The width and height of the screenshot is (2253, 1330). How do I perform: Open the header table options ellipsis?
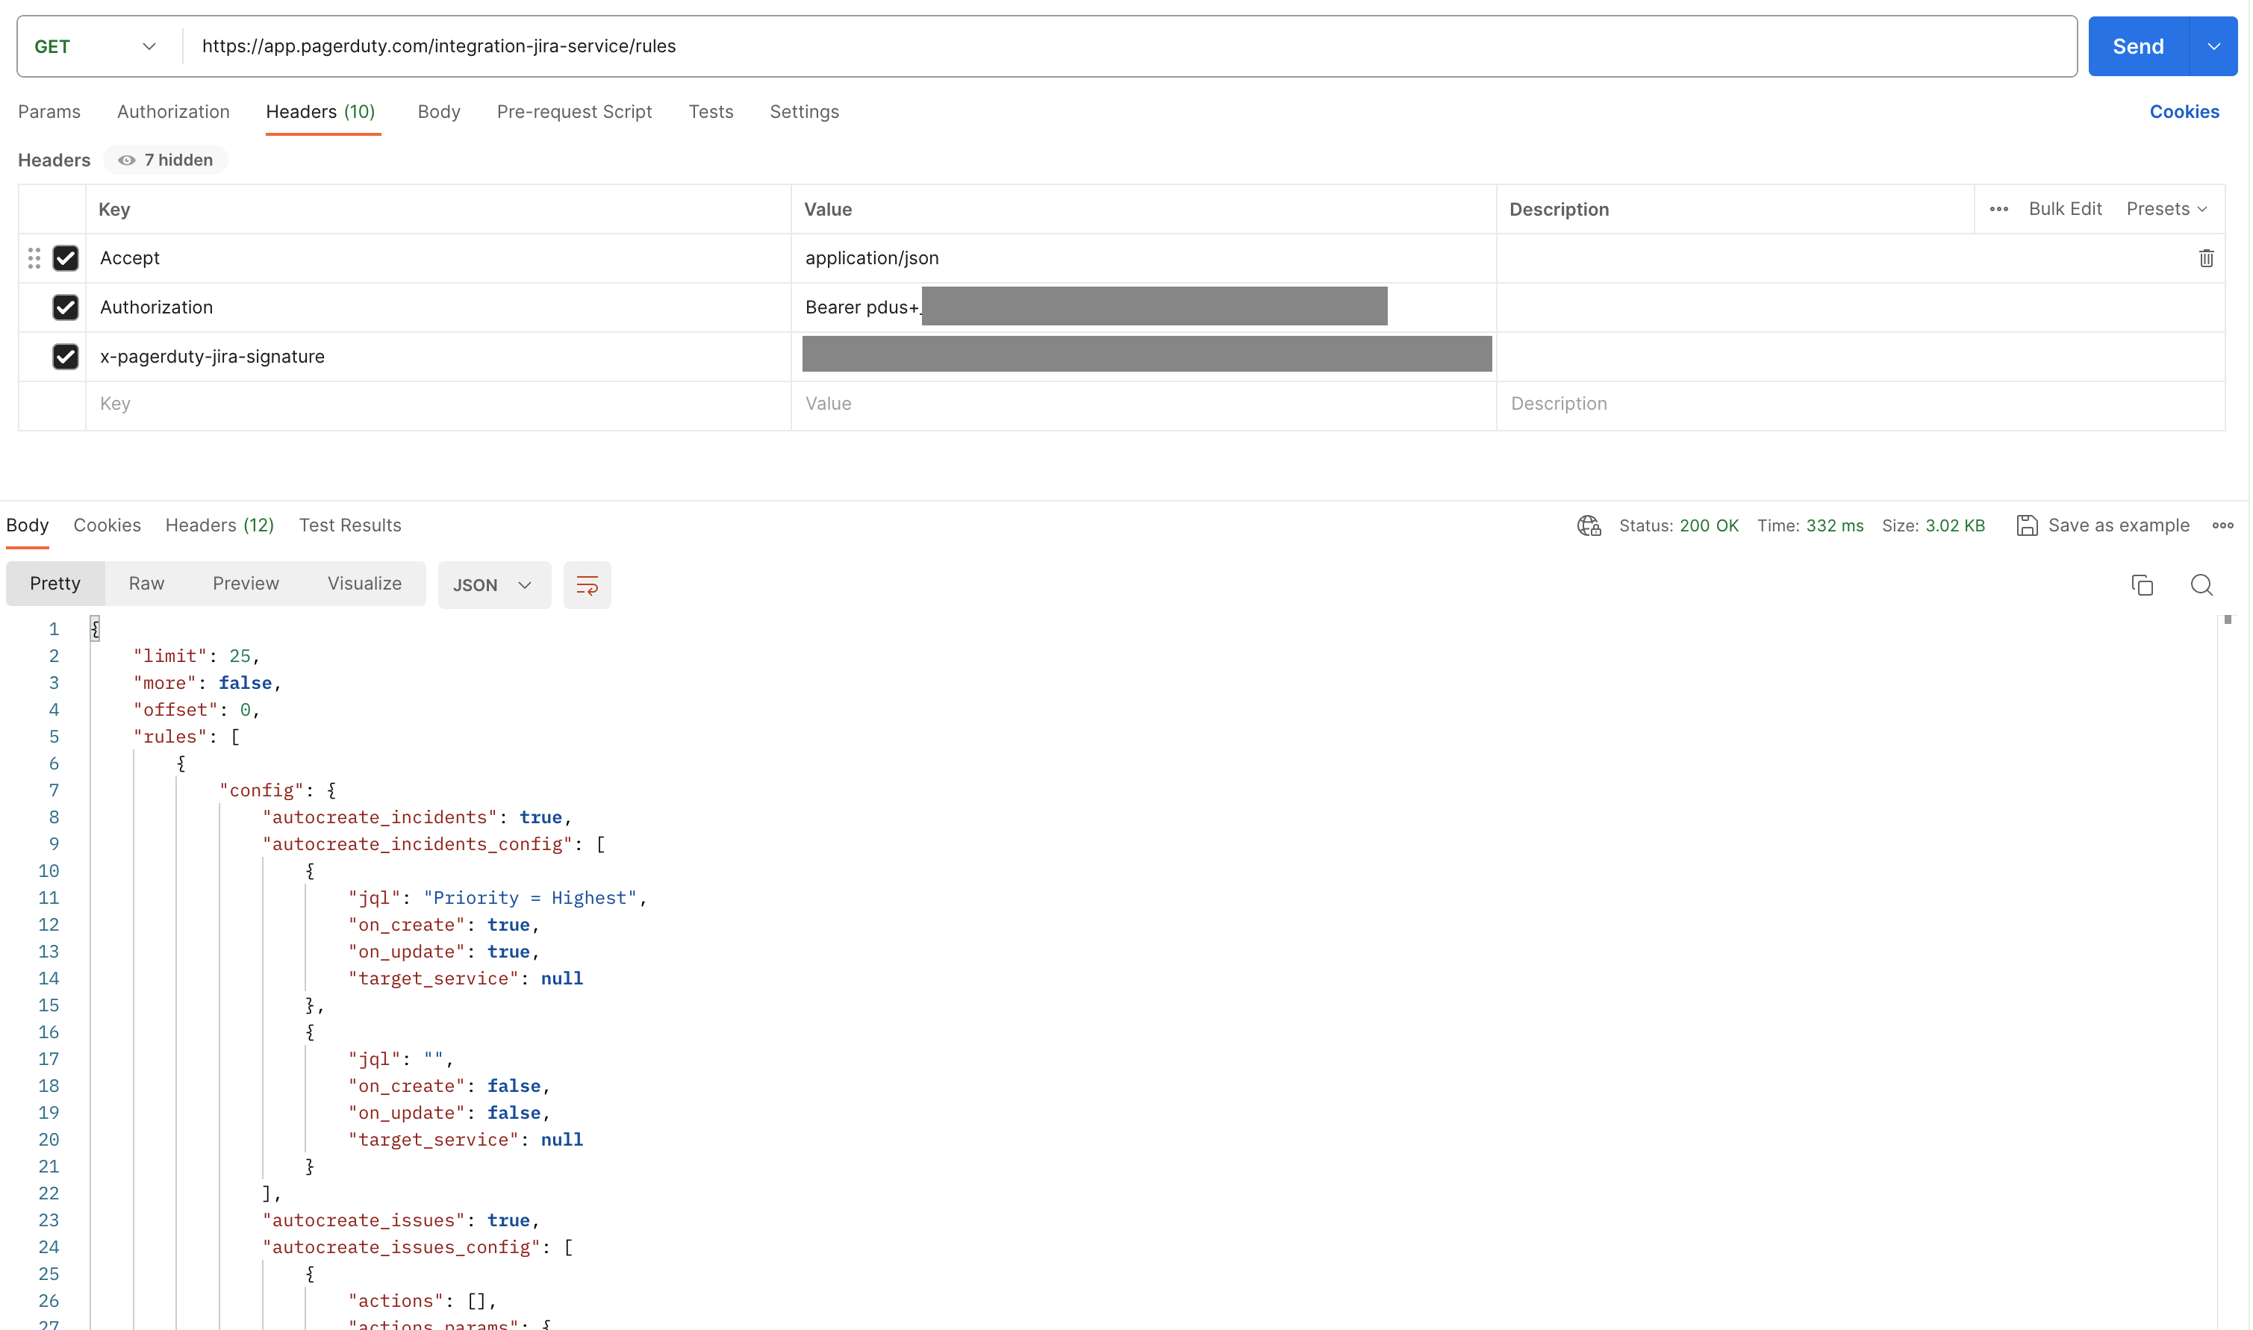(1998, 209)
